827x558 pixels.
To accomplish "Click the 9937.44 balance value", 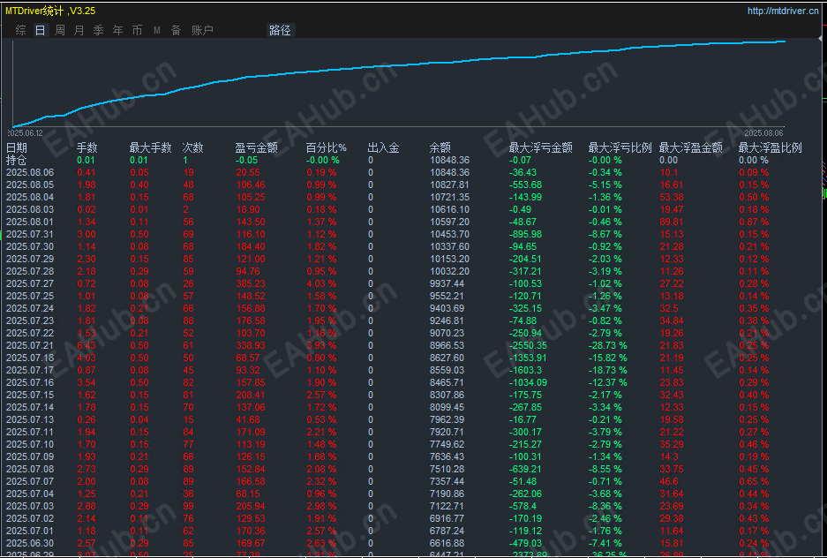I will click(x=447, y=283).
